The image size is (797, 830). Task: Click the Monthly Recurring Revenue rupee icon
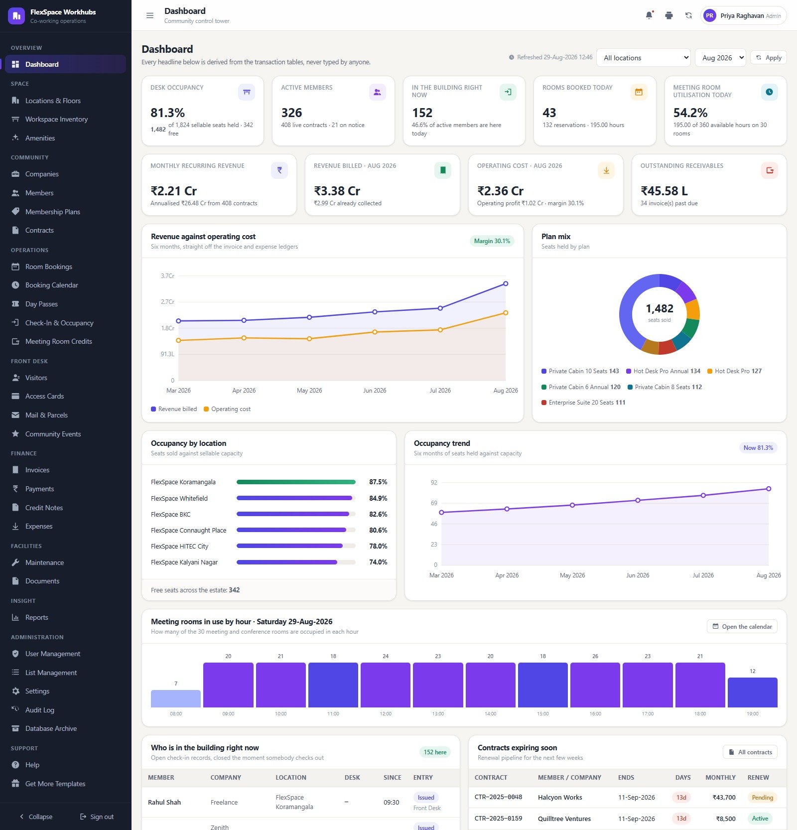[279, 170]
